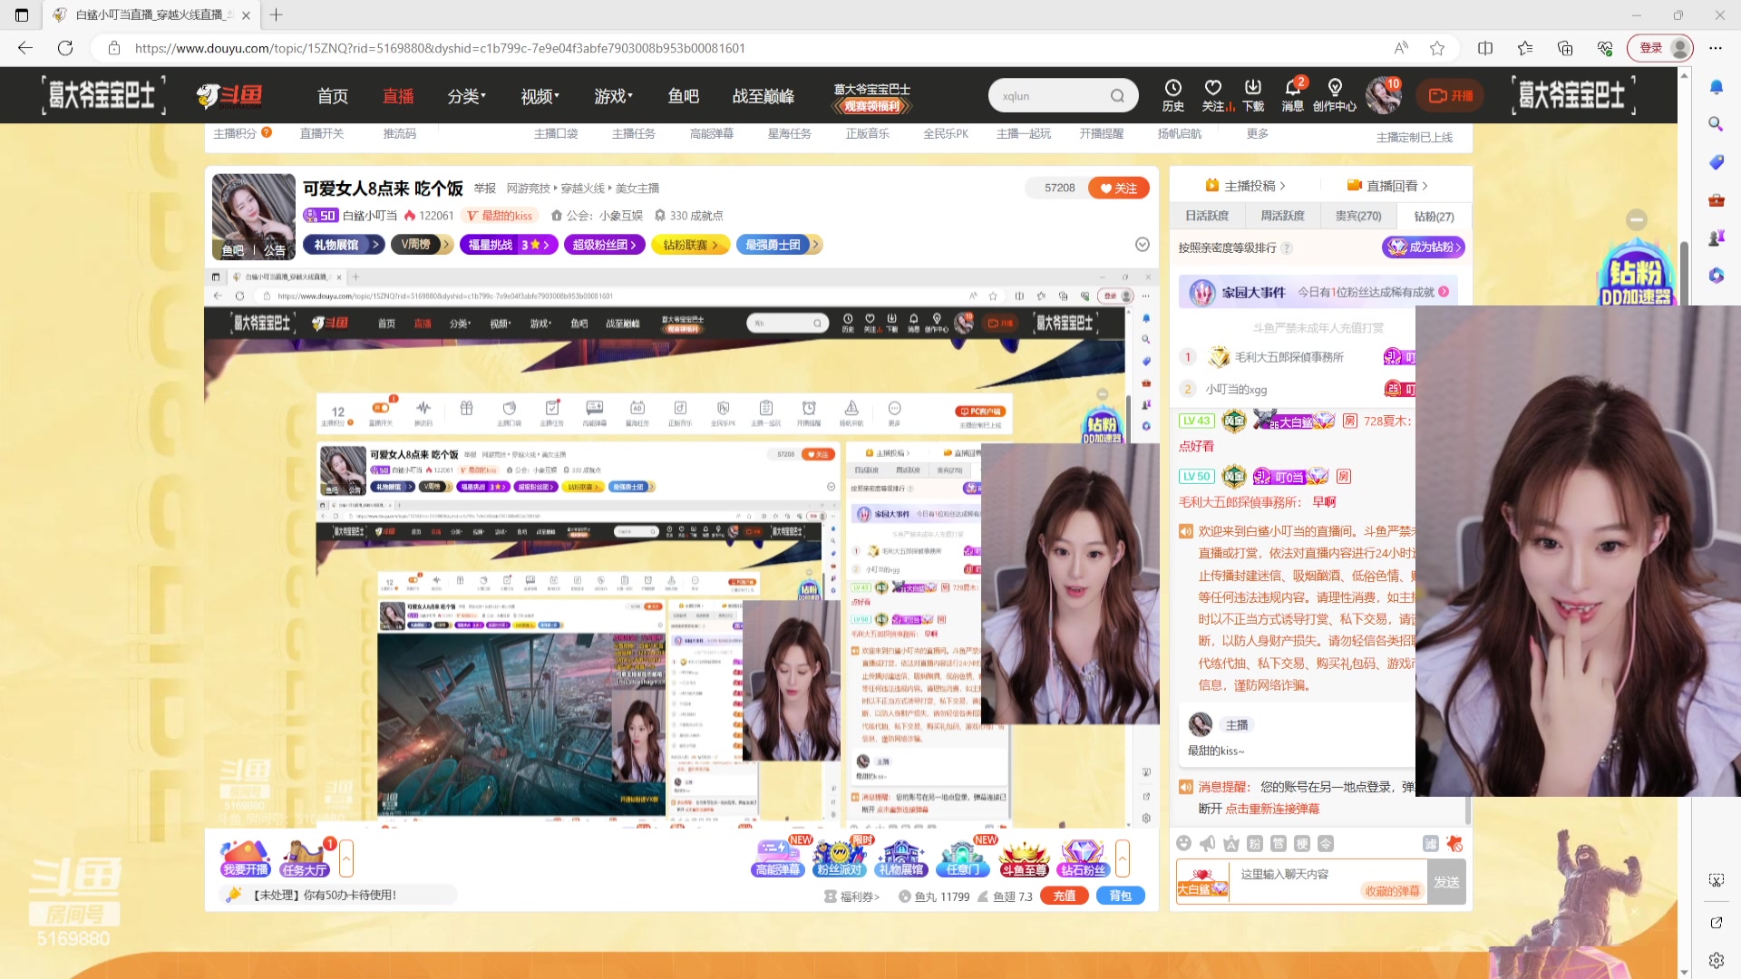Click 点击重新连接弹幕 link
The width and height of the screenshot is (1741, 979).
coord(1272,809)
